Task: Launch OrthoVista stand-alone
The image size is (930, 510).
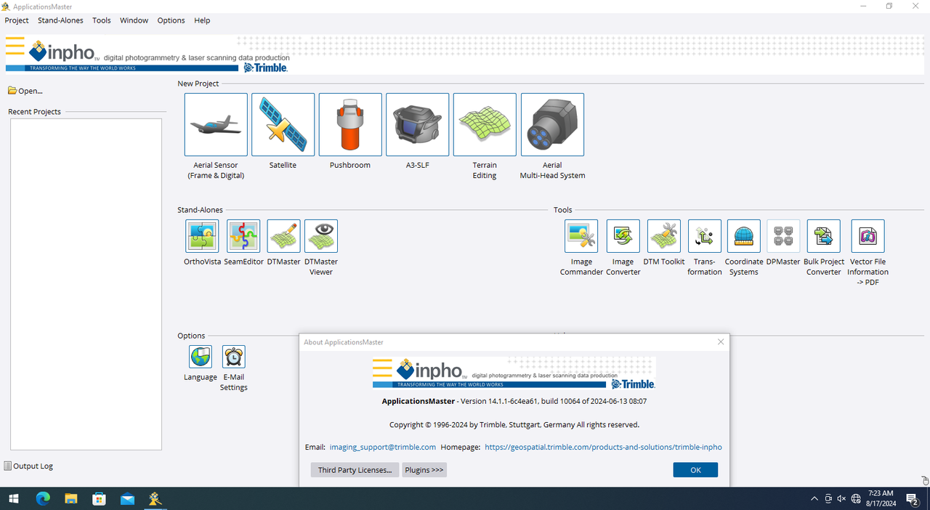Action: 202,236
